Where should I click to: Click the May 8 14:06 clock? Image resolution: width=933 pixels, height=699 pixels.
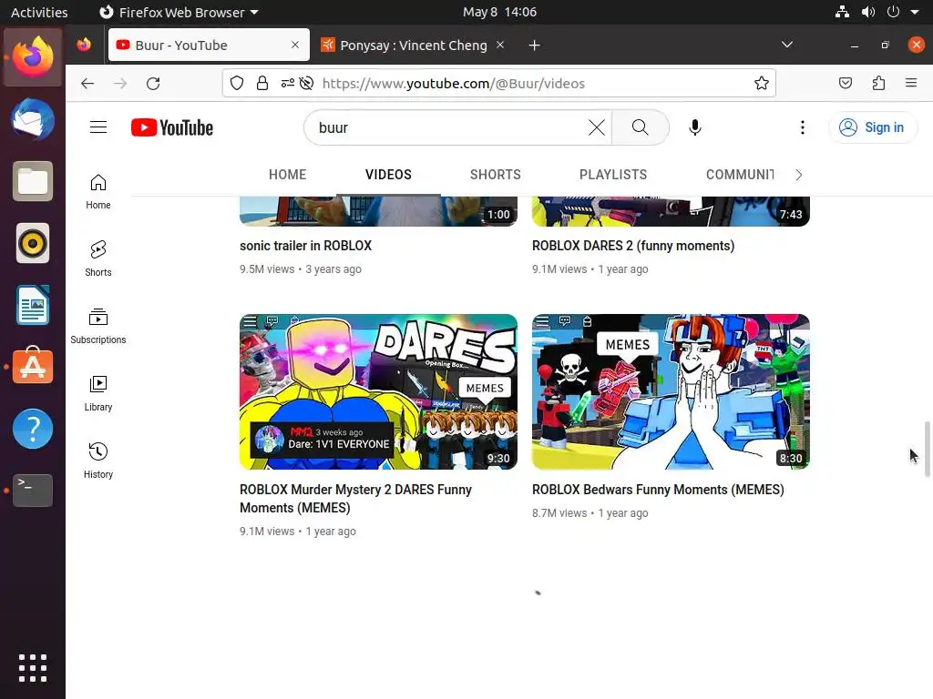tap(500, 12)
